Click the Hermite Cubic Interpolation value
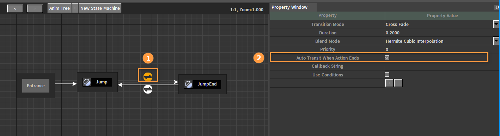This screenshot has width=500, height=136. point(414,41)
